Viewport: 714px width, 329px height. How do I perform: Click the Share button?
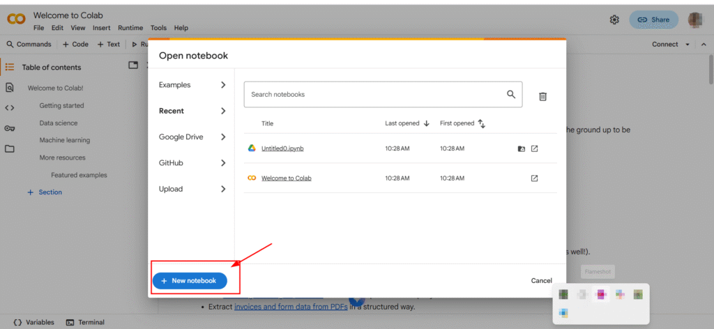[653, 20]
